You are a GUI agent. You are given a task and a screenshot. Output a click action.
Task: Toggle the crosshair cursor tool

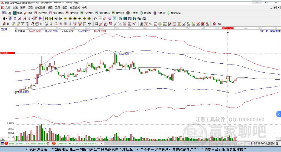100,19
